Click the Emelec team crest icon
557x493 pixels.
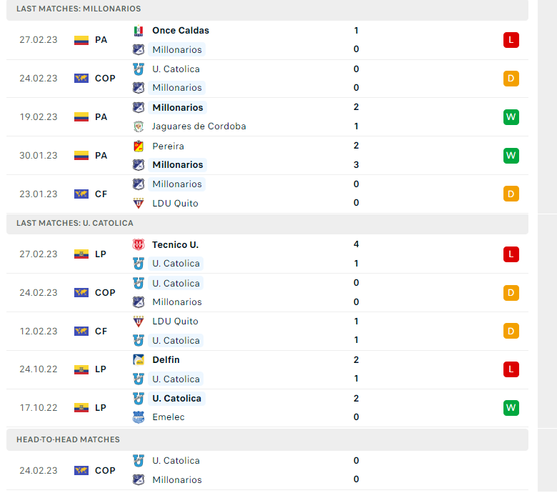click(x=139, y=417)
